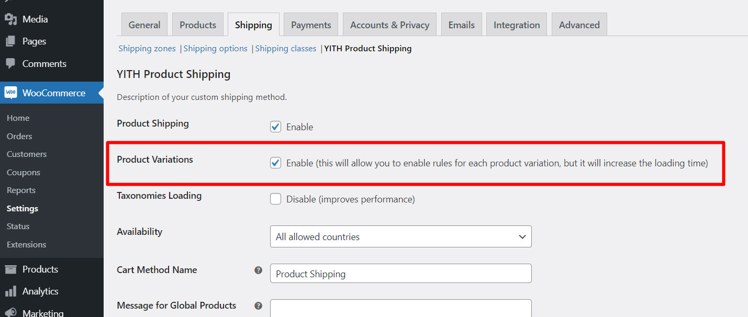Click the Pages icon in sidebar
The image size is (748, 317).
click(10, 41)
